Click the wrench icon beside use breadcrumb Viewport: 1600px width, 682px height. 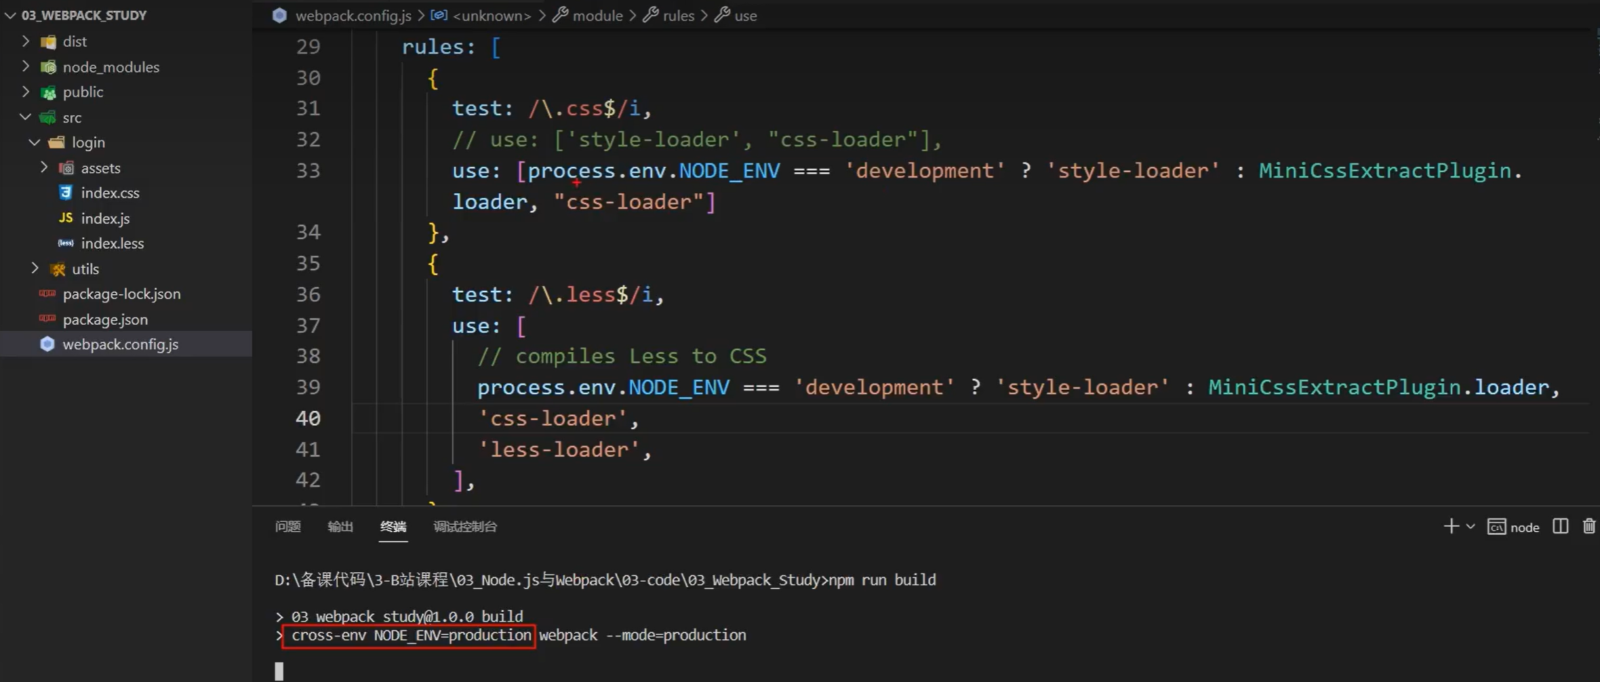click(x=722, y=14)
